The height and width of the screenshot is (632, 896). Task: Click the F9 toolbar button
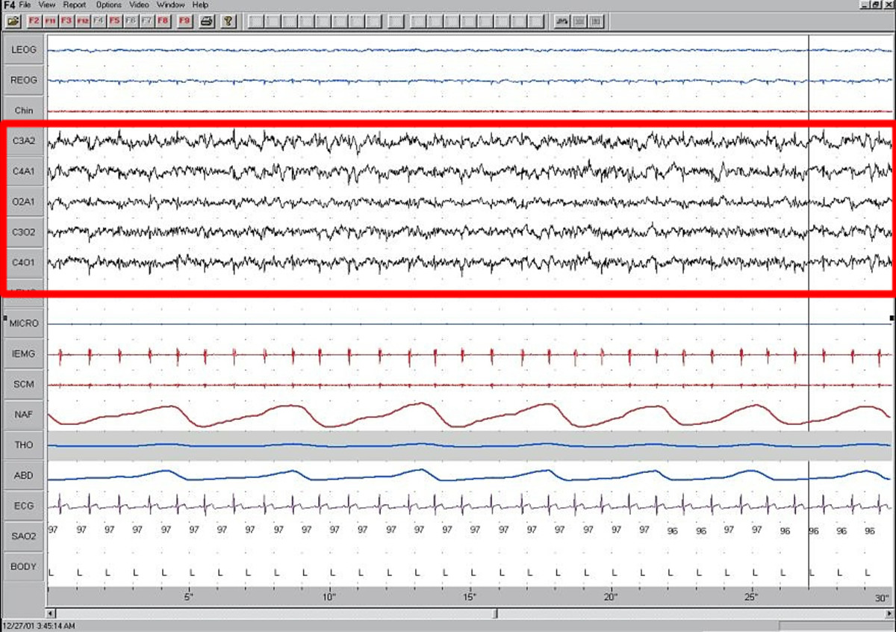click(x=184, y=22)
